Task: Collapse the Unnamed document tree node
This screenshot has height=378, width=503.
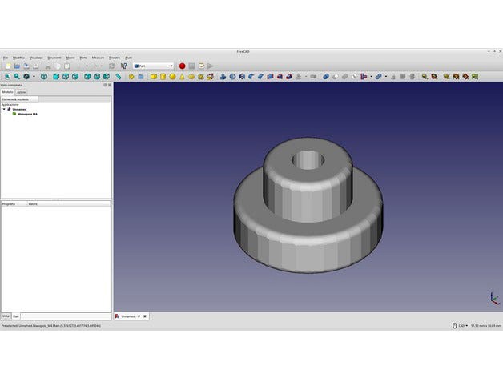Action: coord(3,109)
